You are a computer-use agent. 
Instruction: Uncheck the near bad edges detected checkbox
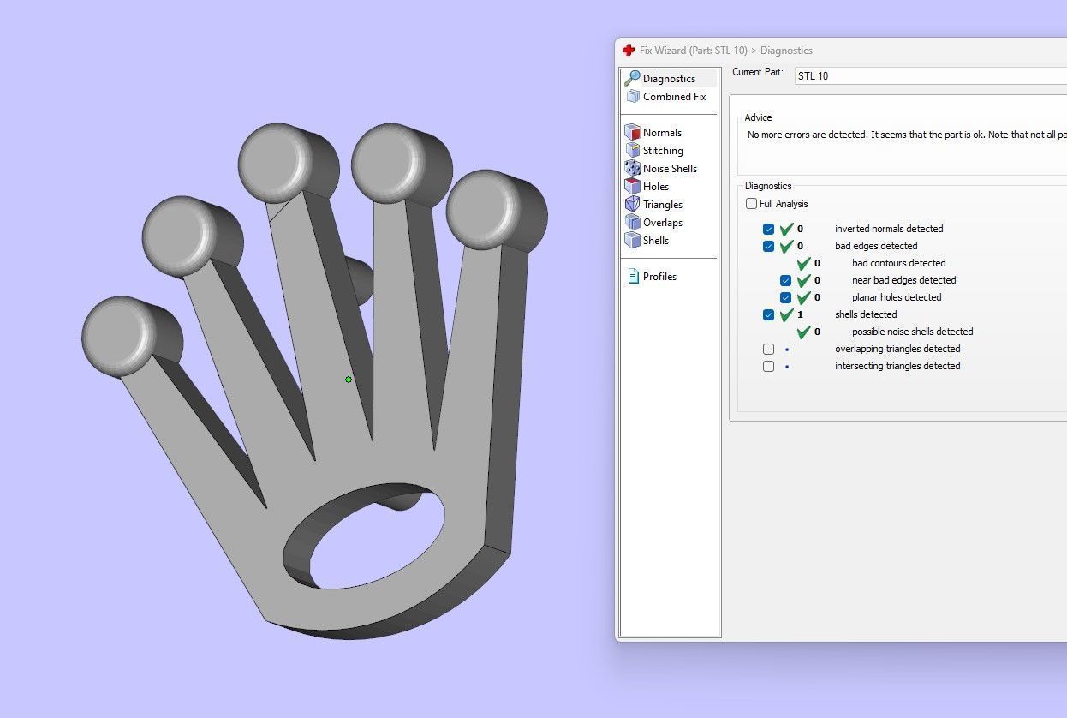pos(785,280)
